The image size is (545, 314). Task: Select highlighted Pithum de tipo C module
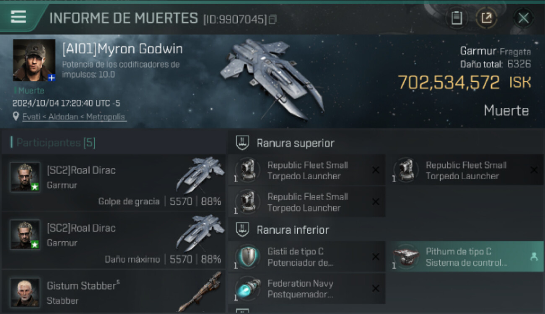click(465, 257)
